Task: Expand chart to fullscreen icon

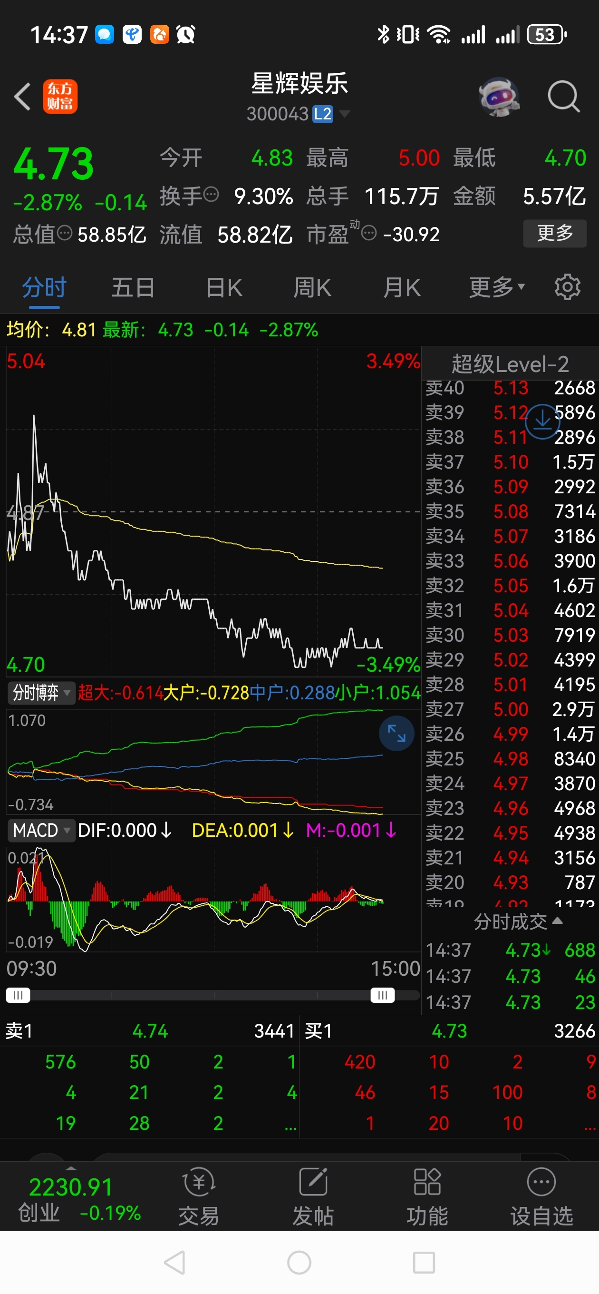Action: pos(396,734)
